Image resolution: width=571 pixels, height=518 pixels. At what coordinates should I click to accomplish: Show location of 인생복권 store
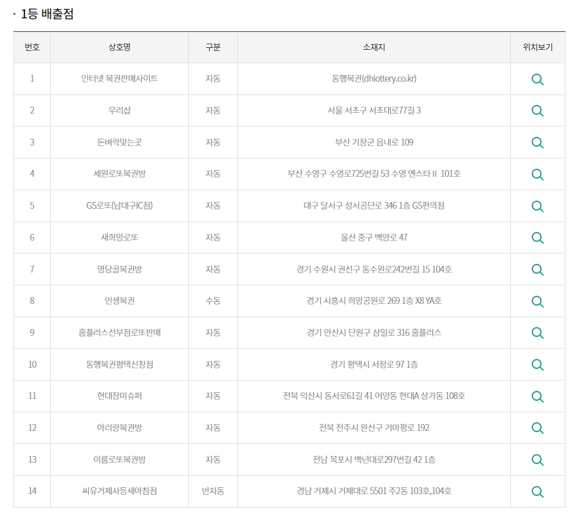pos(537,301)
